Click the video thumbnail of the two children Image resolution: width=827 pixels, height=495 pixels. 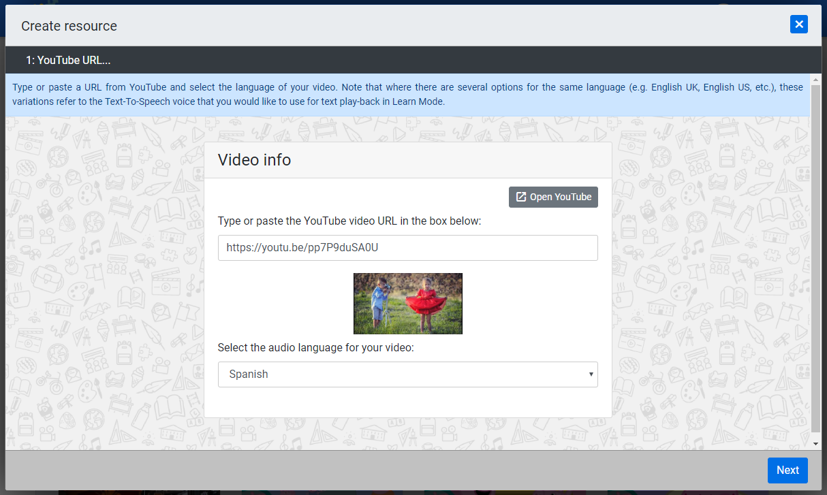pyautogui.click(x=407, y=304)
